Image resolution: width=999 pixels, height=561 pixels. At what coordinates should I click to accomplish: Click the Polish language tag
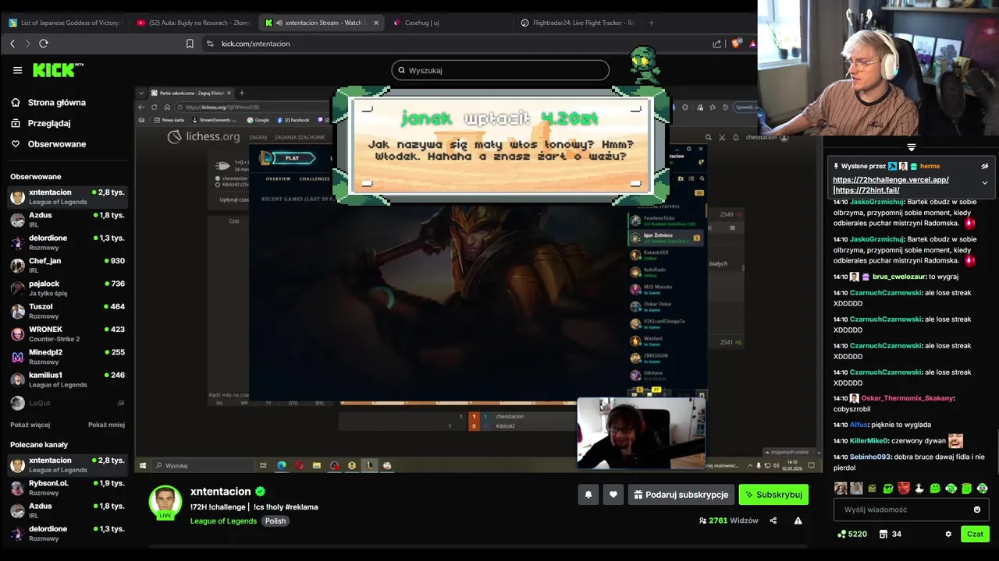(275, 520)
